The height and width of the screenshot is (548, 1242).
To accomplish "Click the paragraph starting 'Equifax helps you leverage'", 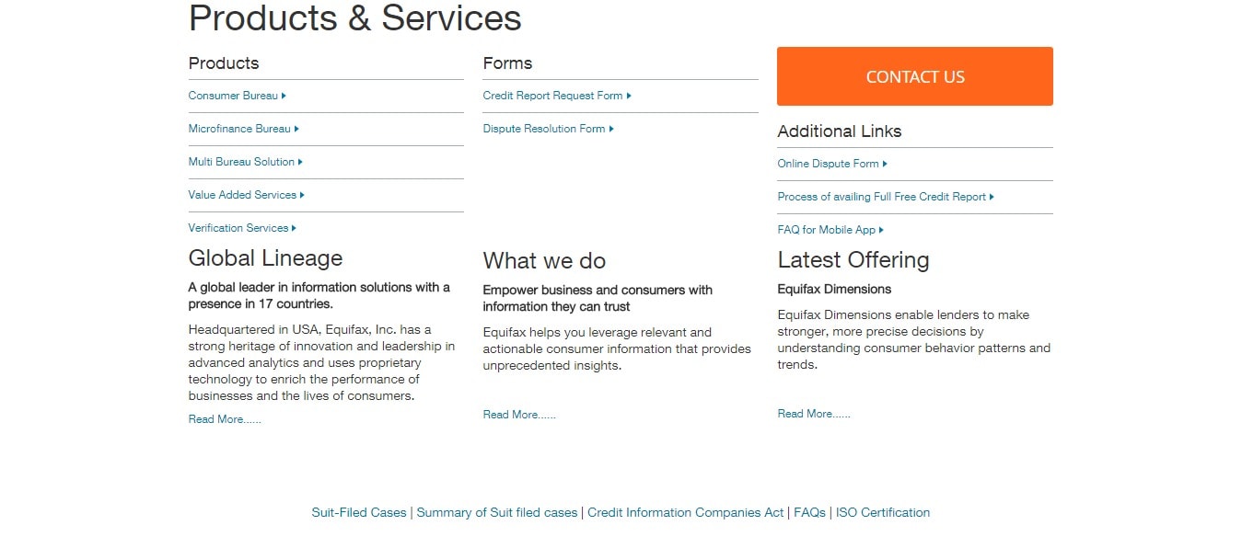I will (617, 348).
